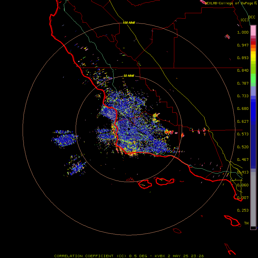Click the CORRELATION COEFFICIENT caption at bottom
The width and height of the screenshot is (258, 258).
129,256
